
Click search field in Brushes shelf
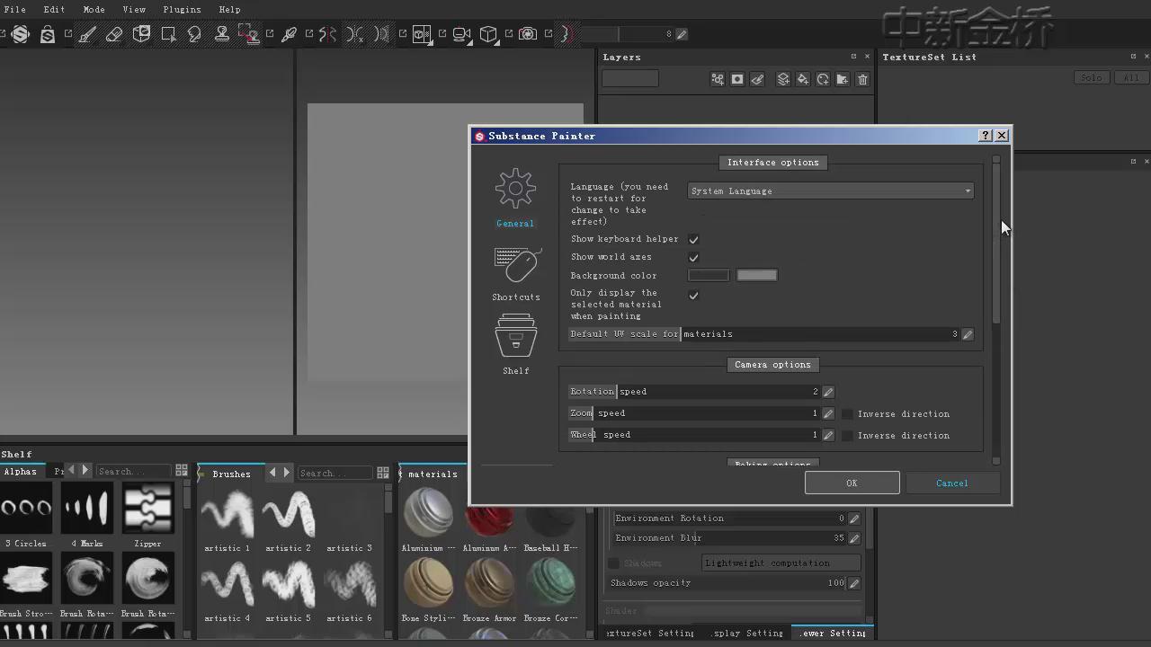[x=334, y=473]
